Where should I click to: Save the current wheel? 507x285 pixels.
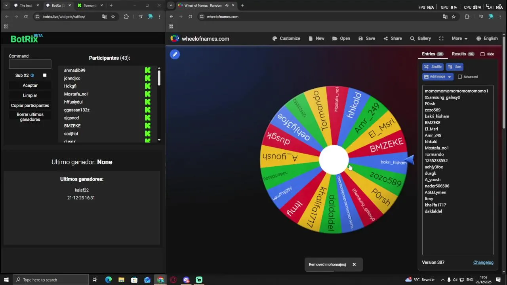pos(366,38)
